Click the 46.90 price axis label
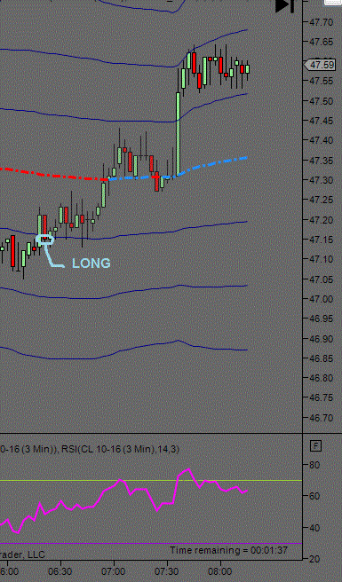Image resolution: width=342 pixels, height=582 pixels. tap(321, 339)
